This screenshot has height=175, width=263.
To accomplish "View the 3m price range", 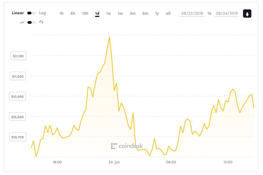I will click(133, 13).
